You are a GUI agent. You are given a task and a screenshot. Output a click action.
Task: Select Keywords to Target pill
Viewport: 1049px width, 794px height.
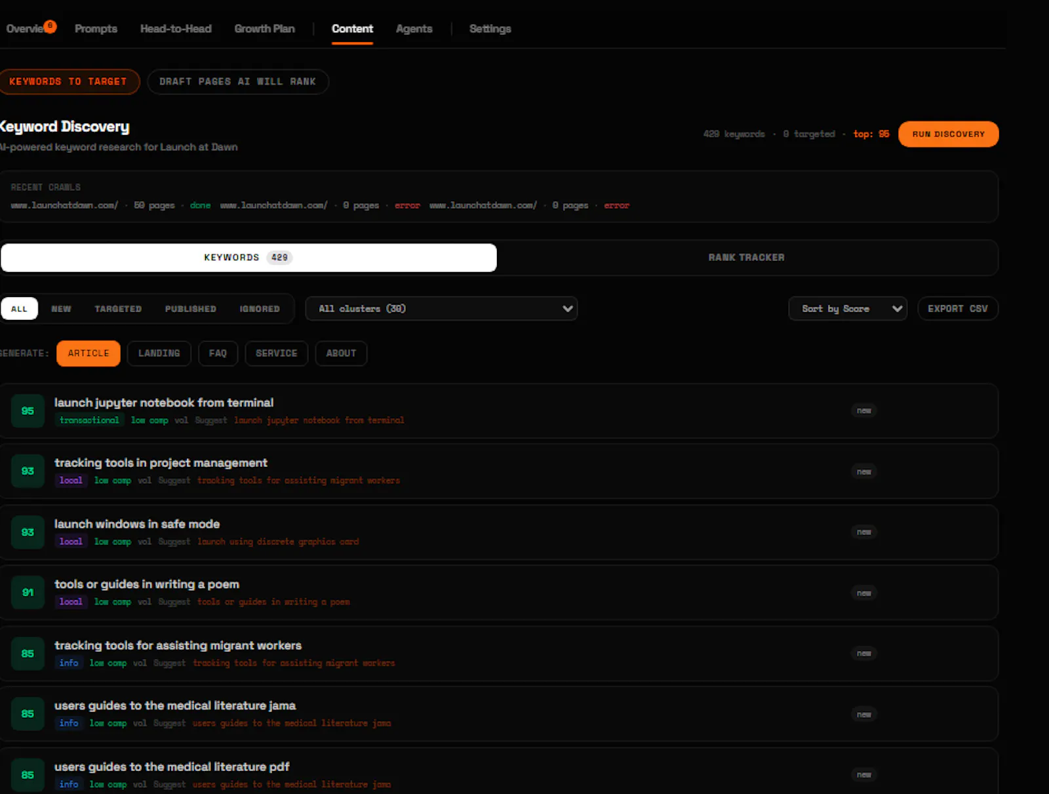click(x=68, y=81)
